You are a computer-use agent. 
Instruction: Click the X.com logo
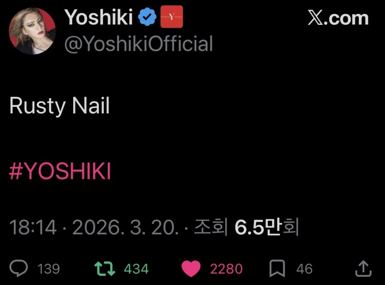tap(338, 18)
